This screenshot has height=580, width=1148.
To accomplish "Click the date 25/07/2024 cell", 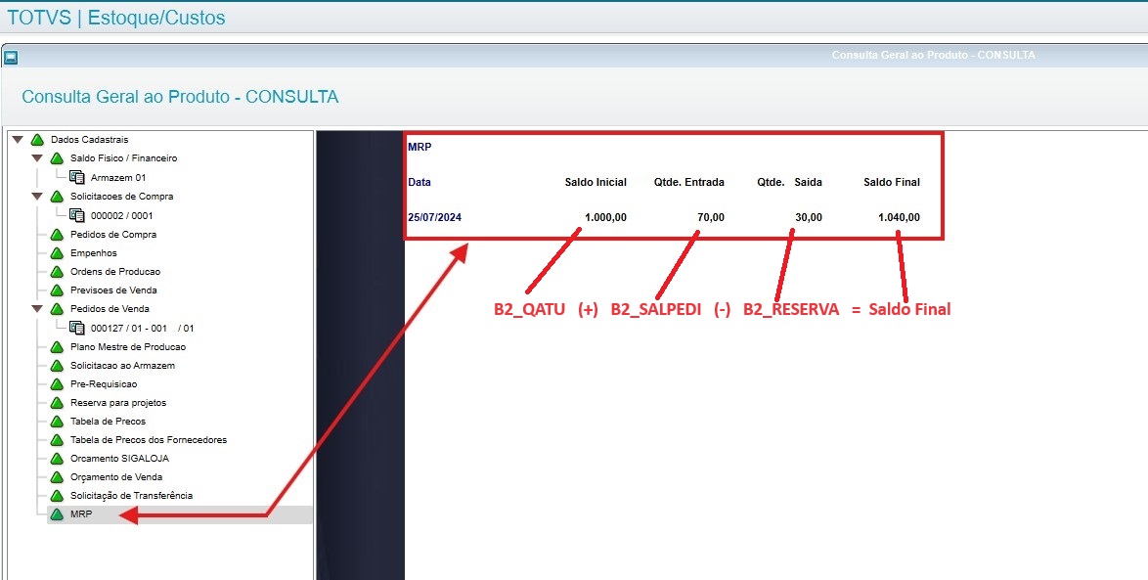I will click(435, 217).
